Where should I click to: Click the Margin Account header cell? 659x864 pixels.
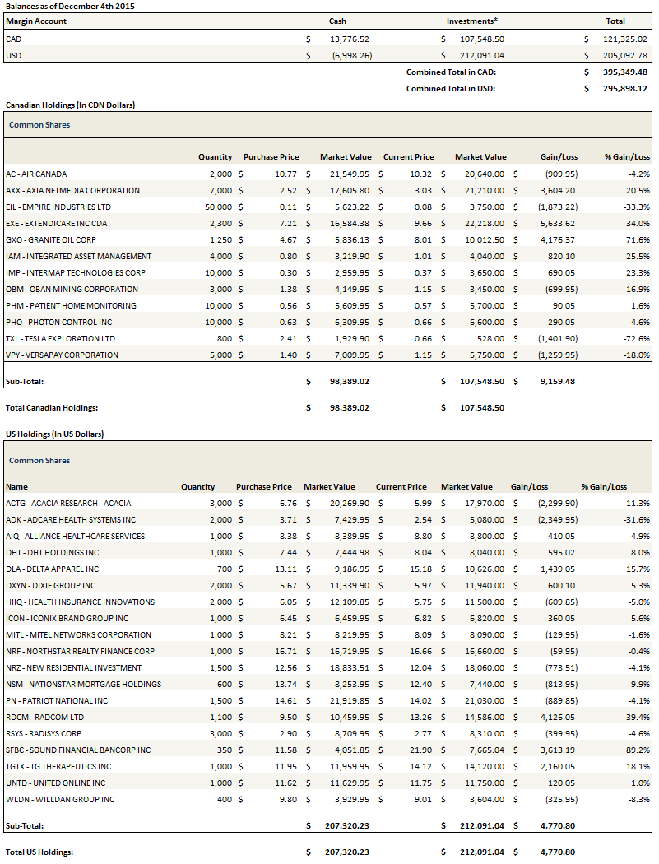tap(36, 21)
